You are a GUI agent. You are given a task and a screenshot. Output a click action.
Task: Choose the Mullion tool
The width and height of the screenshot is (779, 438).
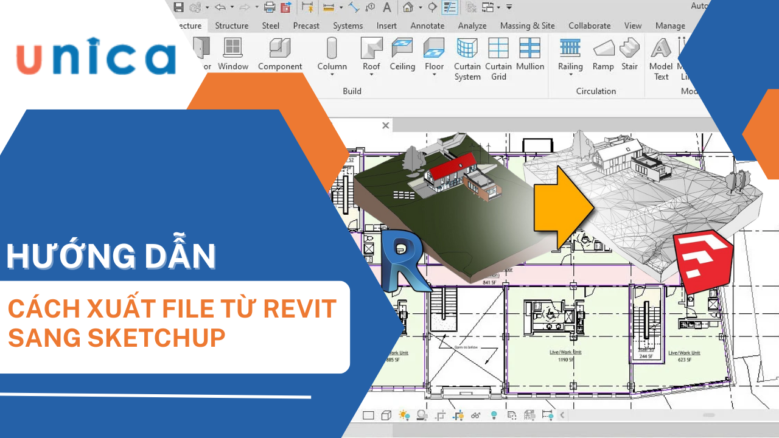530,47
